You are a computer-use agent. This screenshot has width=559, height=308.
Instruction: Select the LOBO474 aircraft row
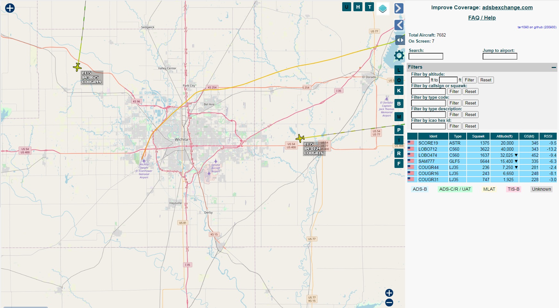coord(482,155)
